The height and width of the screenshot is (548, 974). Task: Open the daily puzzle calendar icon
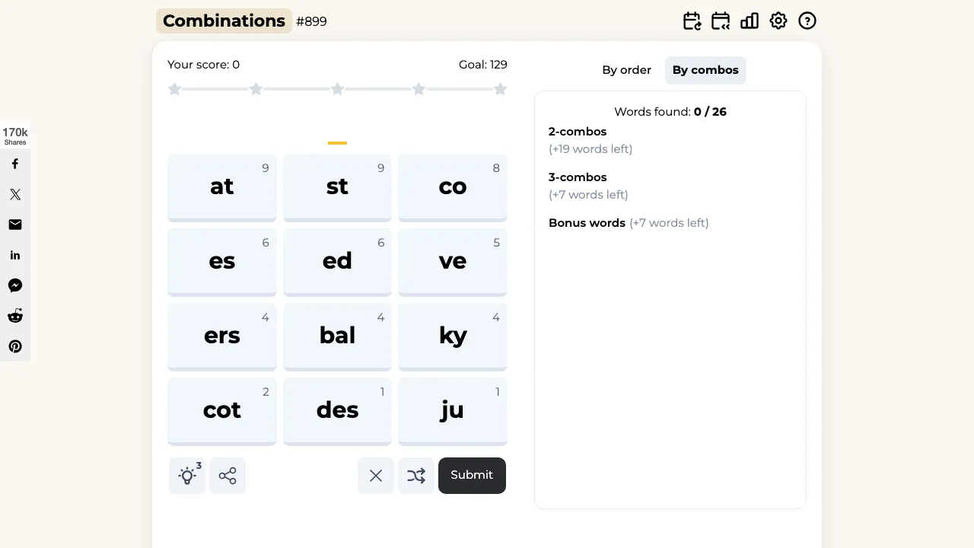point(692,21)
